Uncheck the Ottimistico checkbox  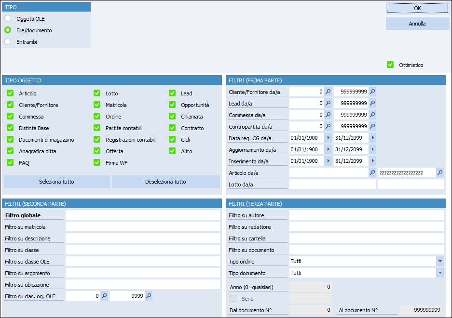390,65
